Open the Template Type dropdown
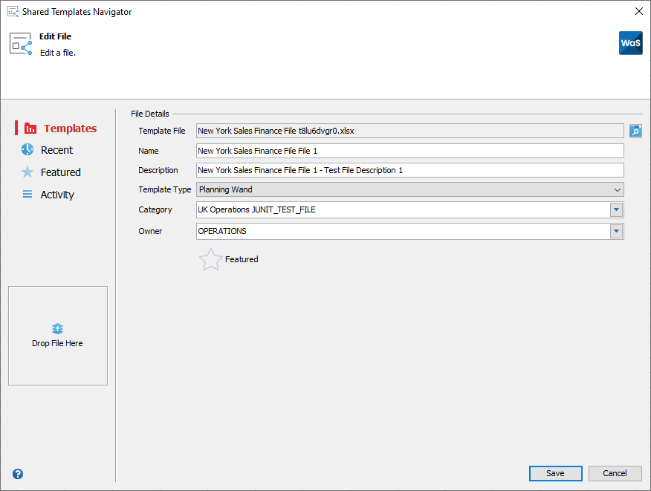Viewport: 651px width, 491px height. point(617,189)
